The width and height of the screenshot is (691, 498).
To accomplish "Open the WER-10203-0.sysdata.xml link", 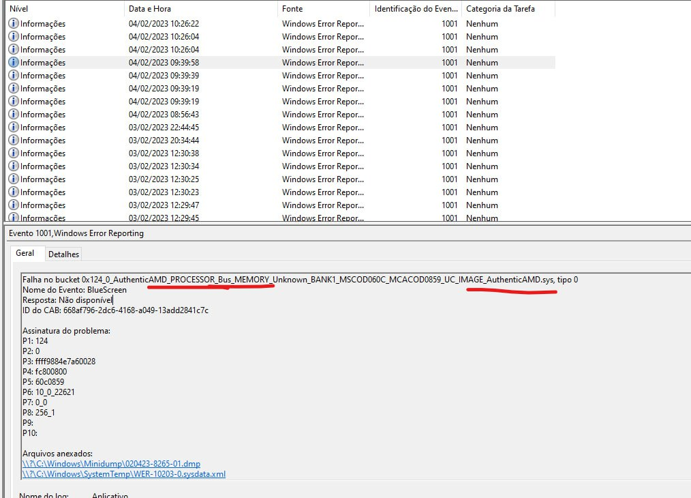I will [x=124, y=473].
